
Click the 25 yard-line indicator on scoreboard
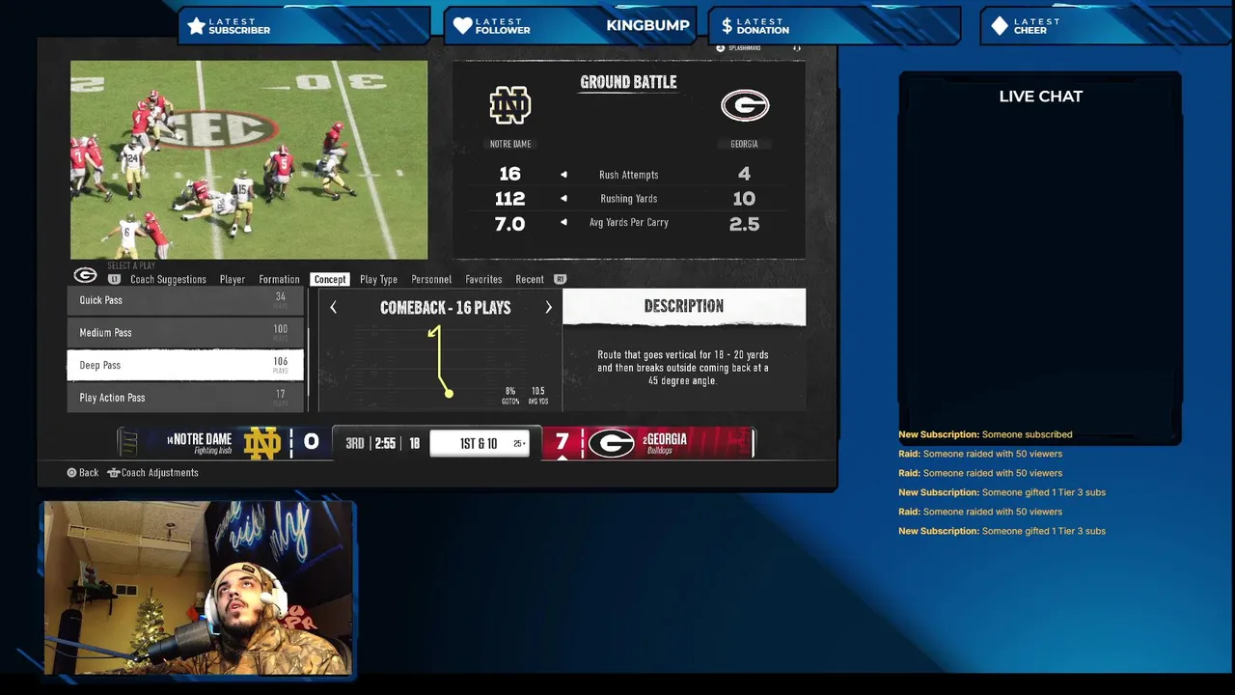[x=518, y=444]
